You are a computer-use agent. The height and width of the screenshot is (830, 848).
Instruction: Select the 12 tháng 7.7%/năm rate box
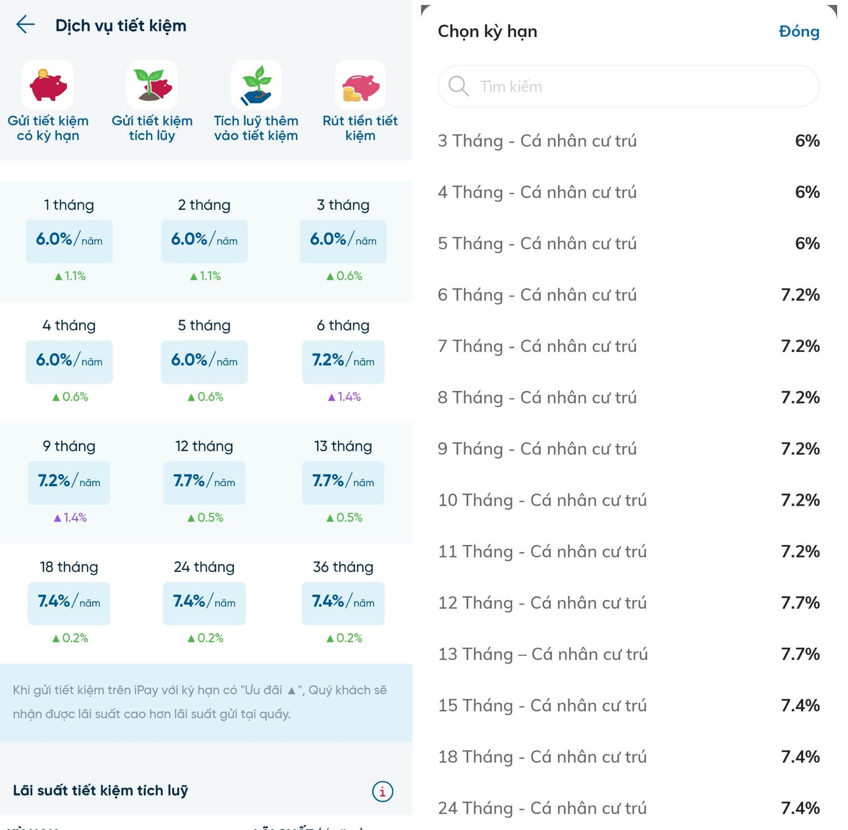click(204, 482)
